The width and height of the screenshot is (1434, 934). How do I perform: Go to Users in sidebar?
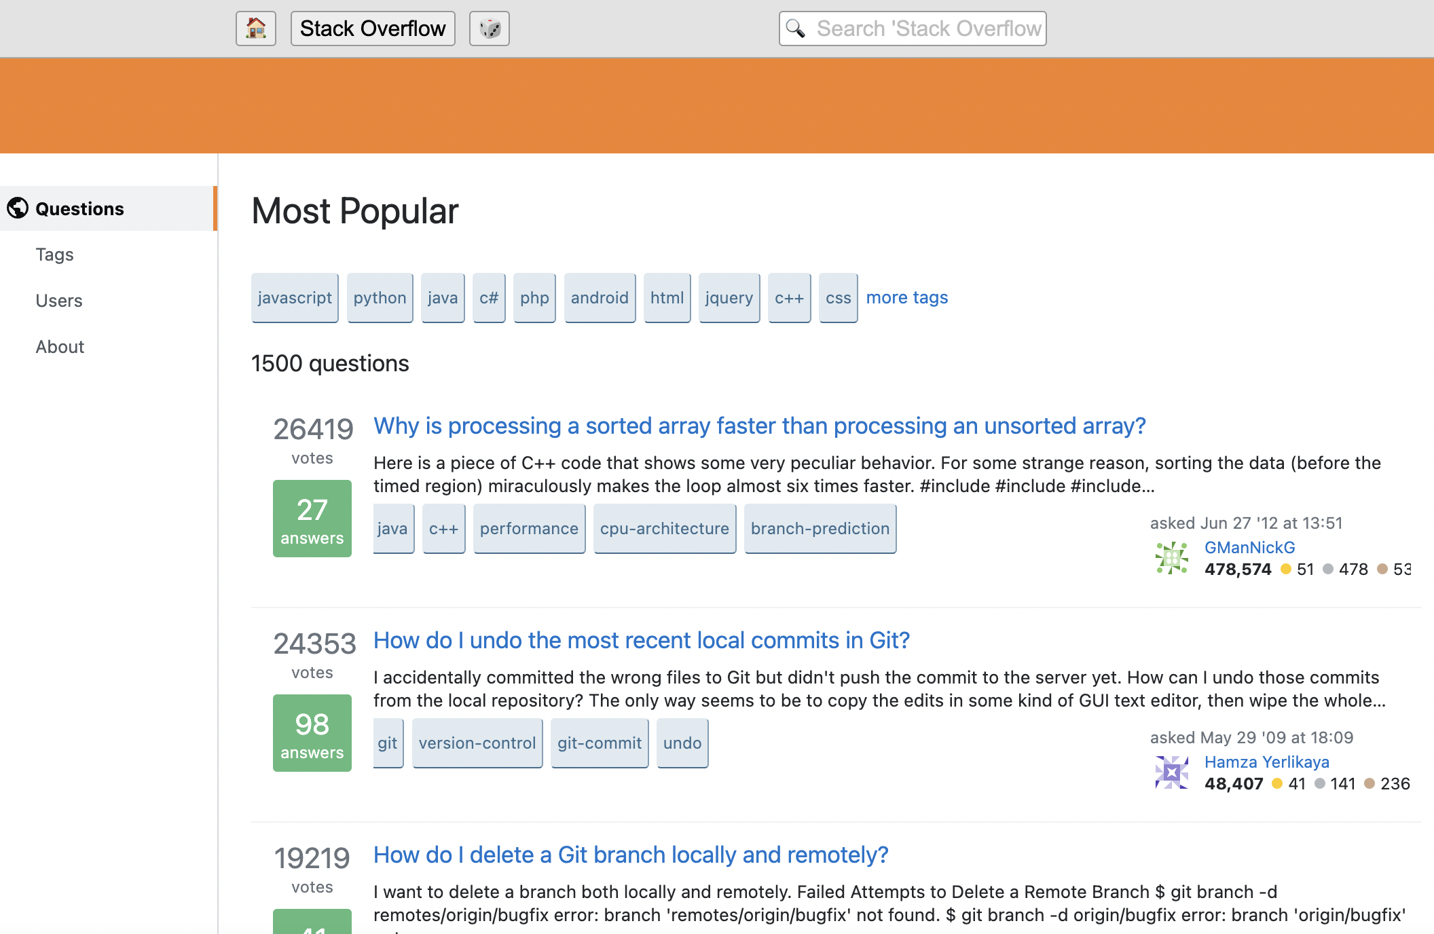[59, 301]
